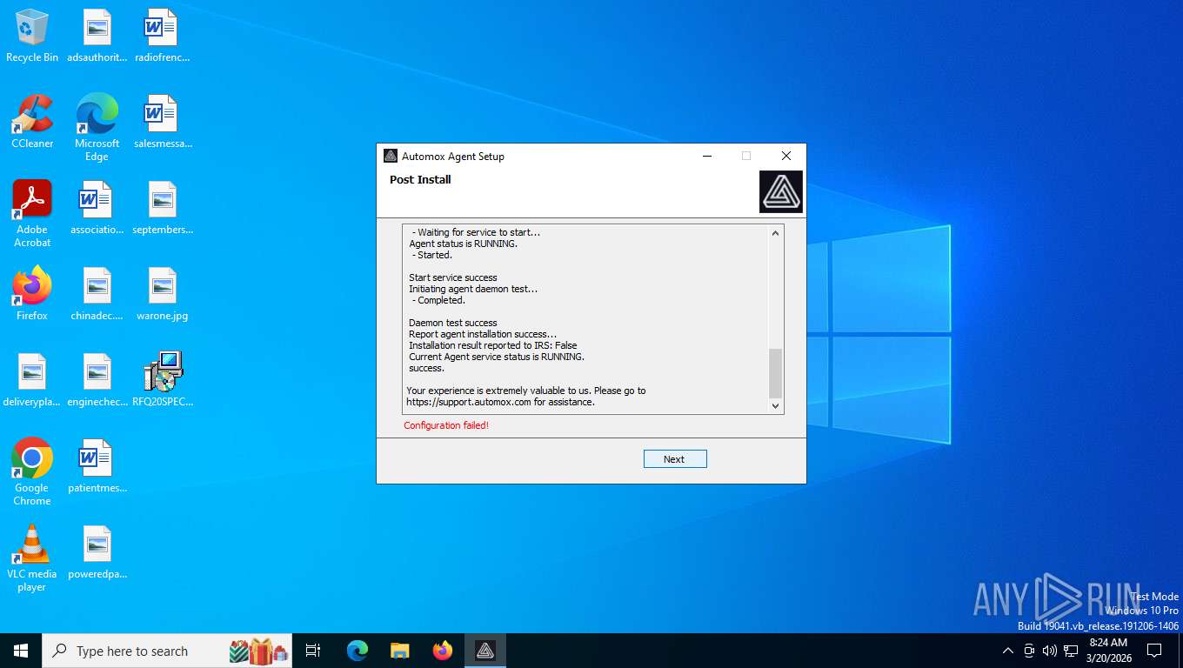This screenshot has width=1183, height=668.
Task: Open the network status tray icon
Action: (x=1071, y=651)
